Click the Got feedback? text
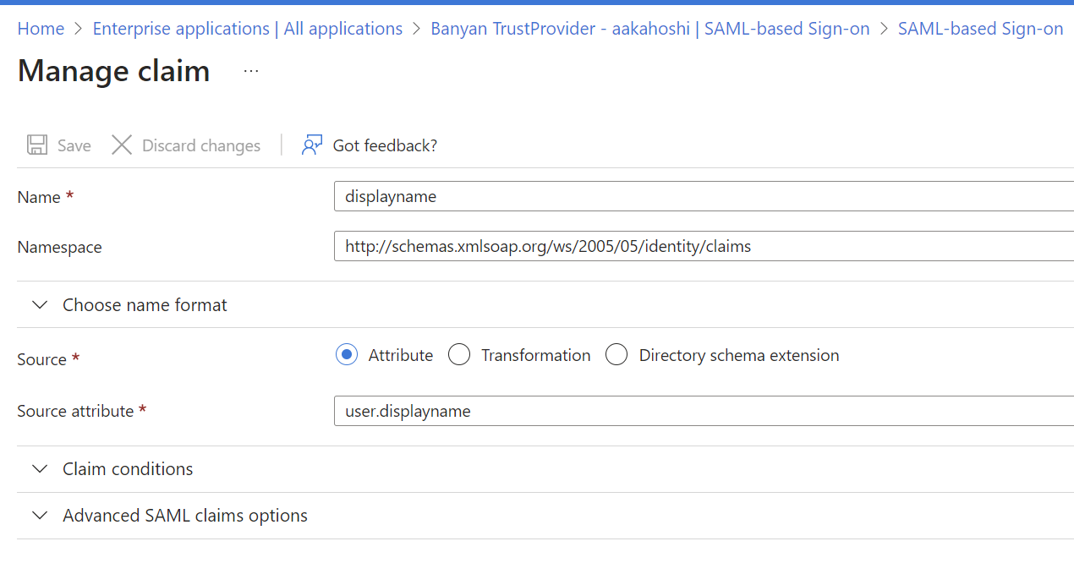The height and width of the screenshot is (585, 1074). pos(385,145)
